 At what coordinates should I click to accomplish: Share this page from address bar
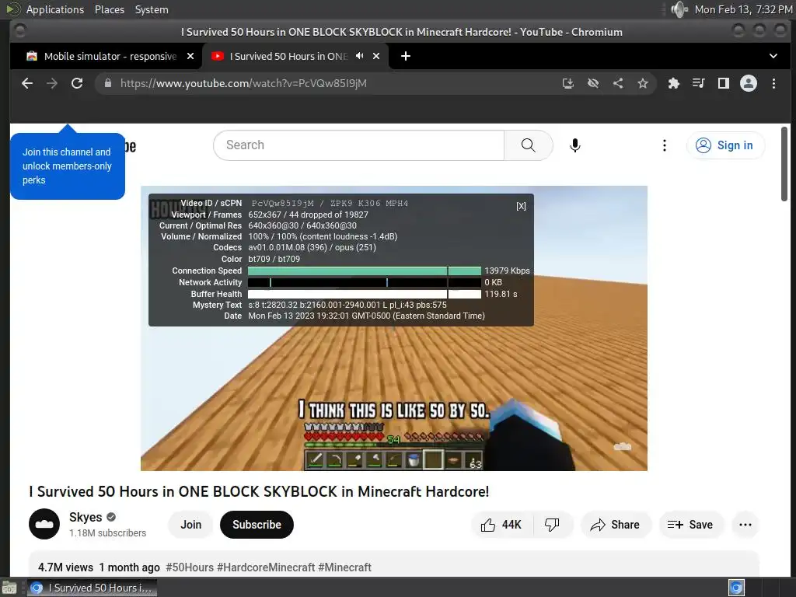(x=618, y=83)
